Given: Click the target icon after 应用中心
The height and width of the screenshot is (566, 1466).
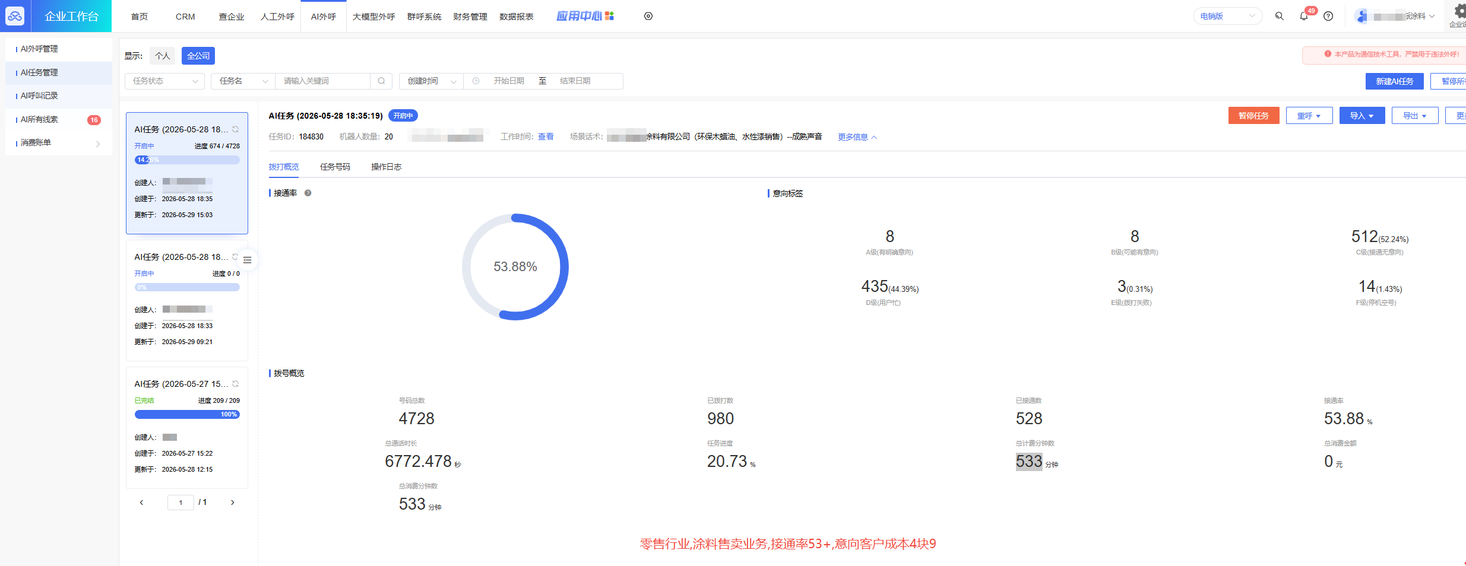Looking at the screenshot, I should (x=648, y=16).
